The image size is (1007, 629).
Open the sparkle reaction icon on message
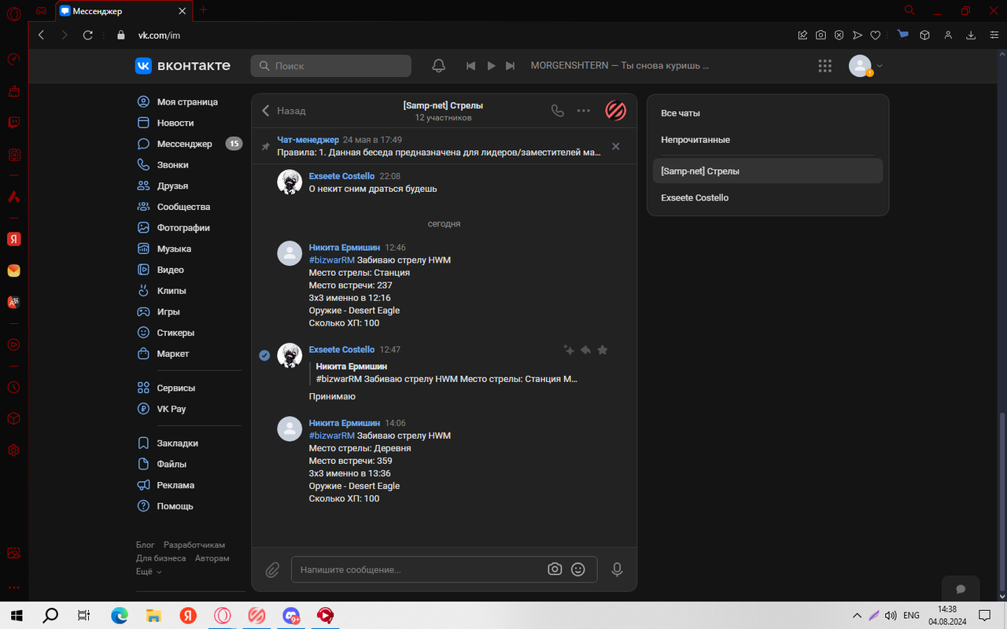(x=569, y=350)
